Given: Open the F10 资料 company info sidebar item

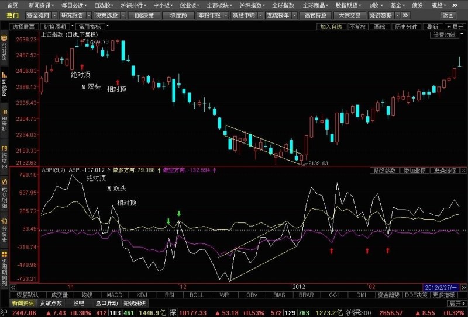Looking at the screenshot, I should pyautogui.click(x=4, y=120).
